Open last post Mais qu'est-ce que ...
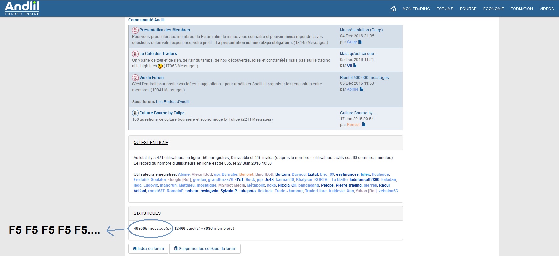Viewport: 559px width, 256px height. point(359,54)
